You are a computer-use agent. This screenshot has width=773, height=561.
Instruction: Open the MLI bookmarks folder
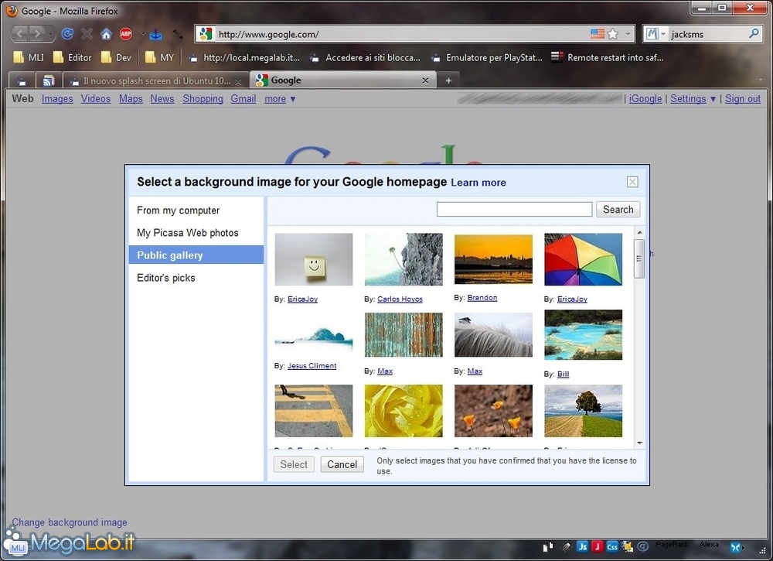click(x=28, y=57)
